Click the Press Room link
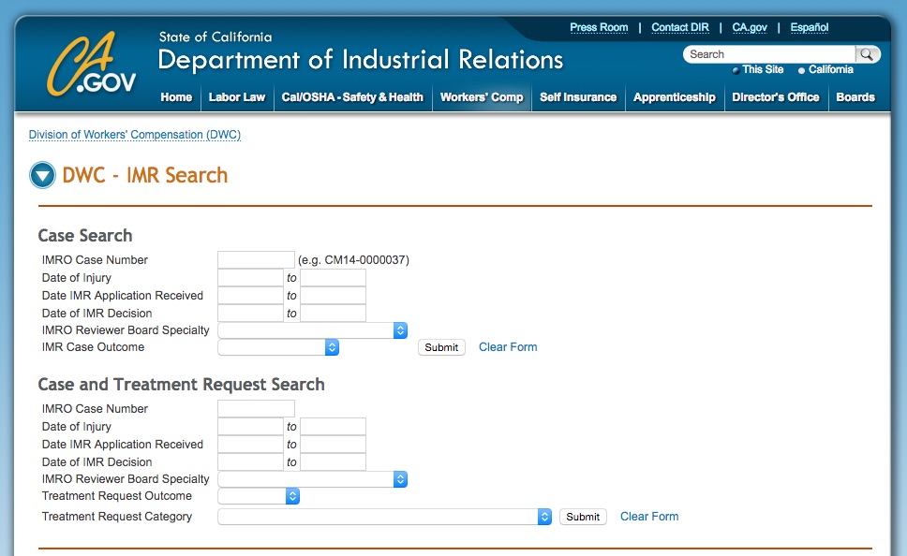 (x=599, y=27)
